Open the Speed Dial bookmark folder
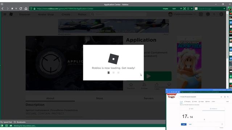The image size is (232, 130). (6, 122)
